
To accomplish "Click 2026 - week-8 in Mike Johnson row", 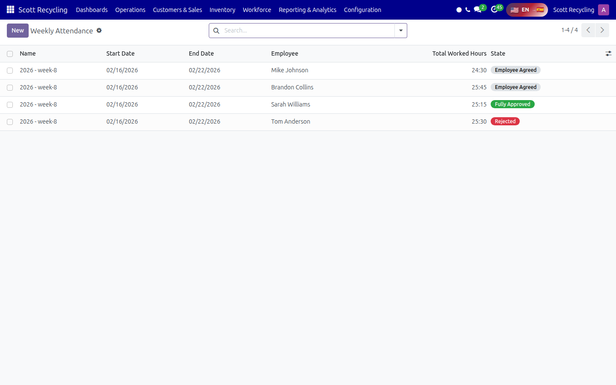I will click(38, 70).
